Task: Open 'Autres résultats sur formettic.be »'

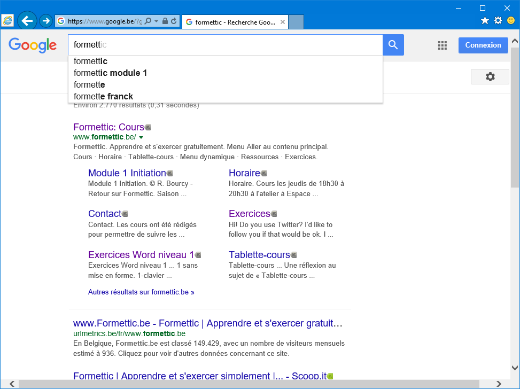Action: pyautogui.click(x=141, y=292)
